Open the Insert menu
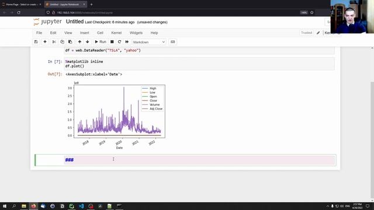The width and height of the screenshot is (374, 210). pos(84,33)
